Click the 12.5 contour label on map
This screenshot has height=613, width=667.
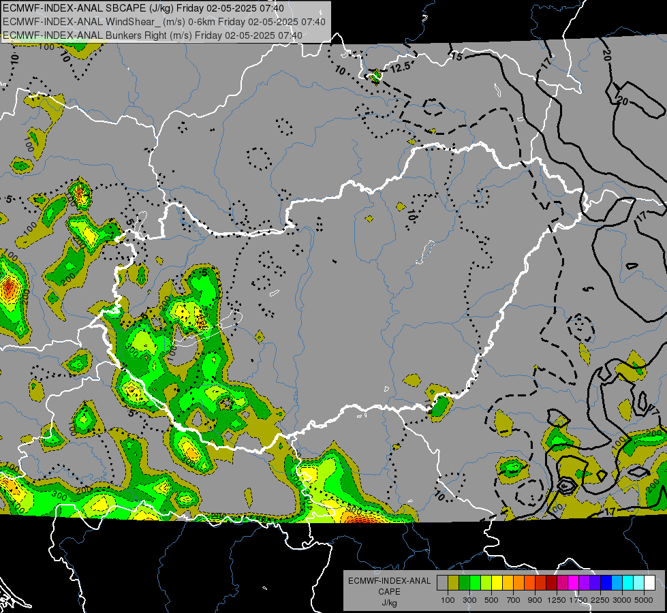coord(401,67)
